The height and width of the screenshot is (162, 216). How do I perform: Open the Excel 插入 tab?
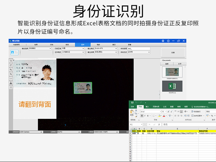point(147,107)
